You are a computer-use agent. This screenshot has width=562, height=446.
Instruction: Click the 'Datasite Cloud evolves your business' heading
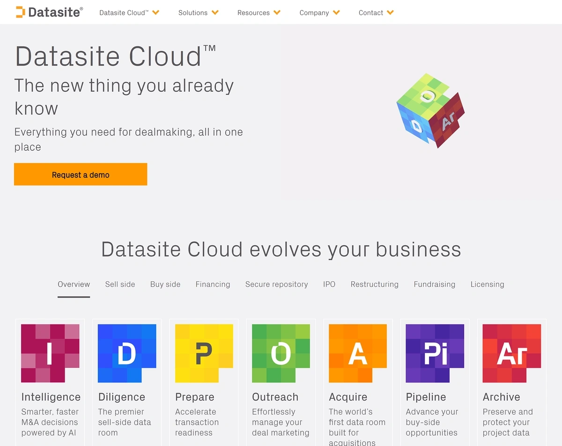(x=281, y=249)
